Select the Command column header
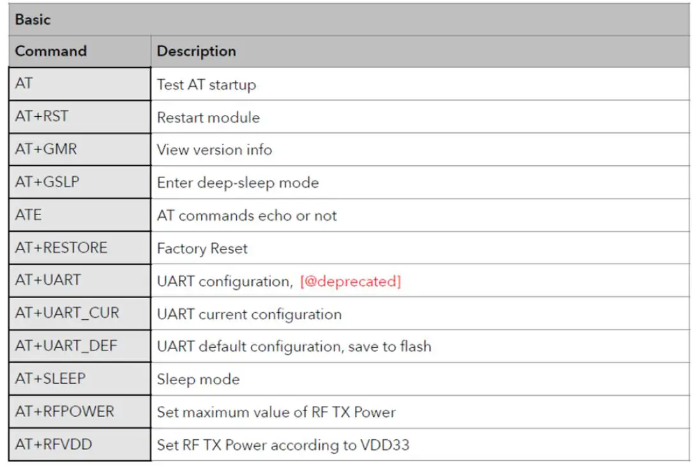This screenshot has height=466, width=692. click(x=51, y=51)
